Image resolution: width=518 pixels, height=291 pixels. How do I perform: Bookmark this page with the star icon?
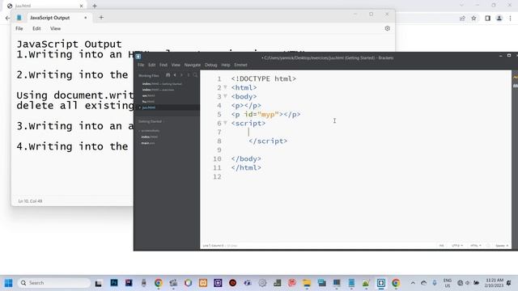click(x=473, y=19)
